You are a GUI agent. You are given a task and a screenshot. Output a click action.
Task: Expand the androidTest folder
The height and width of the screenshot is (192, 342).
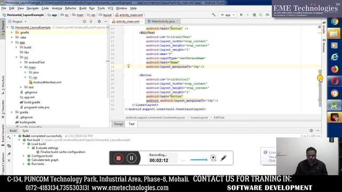point(21,62)
